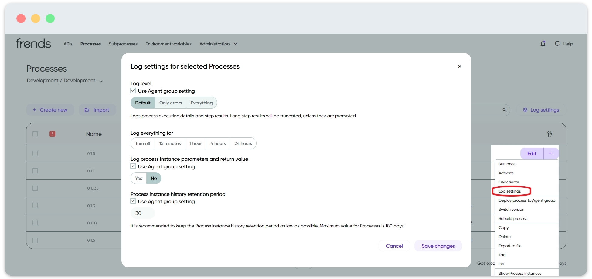The image size is (592, 279).
Task: Choose Log settings in the context menu
Action: pos(510,191)
